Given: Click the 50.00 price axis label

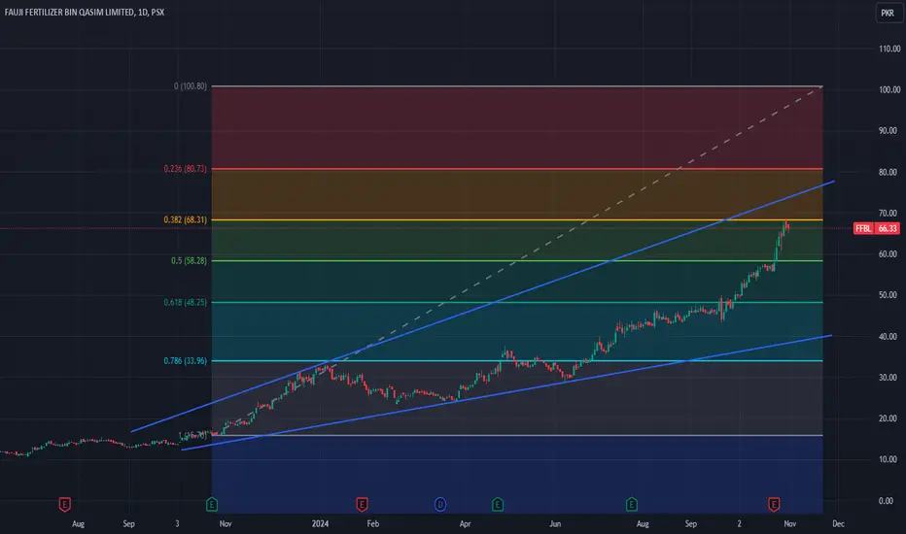Looking at the screenshot, I should coord(889,295).
